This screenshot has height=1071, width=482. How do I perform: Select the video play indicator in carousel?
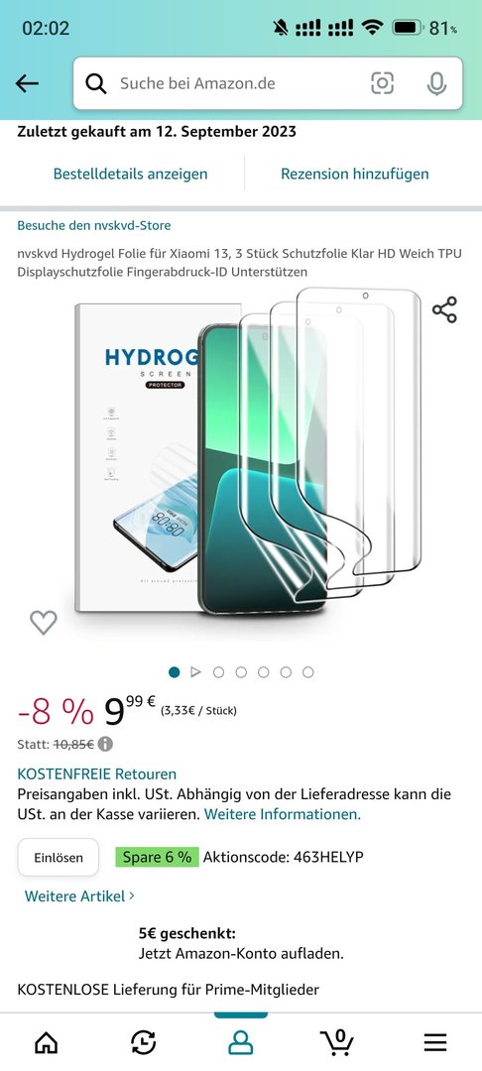pyautogui.click(x=196, y=672)
